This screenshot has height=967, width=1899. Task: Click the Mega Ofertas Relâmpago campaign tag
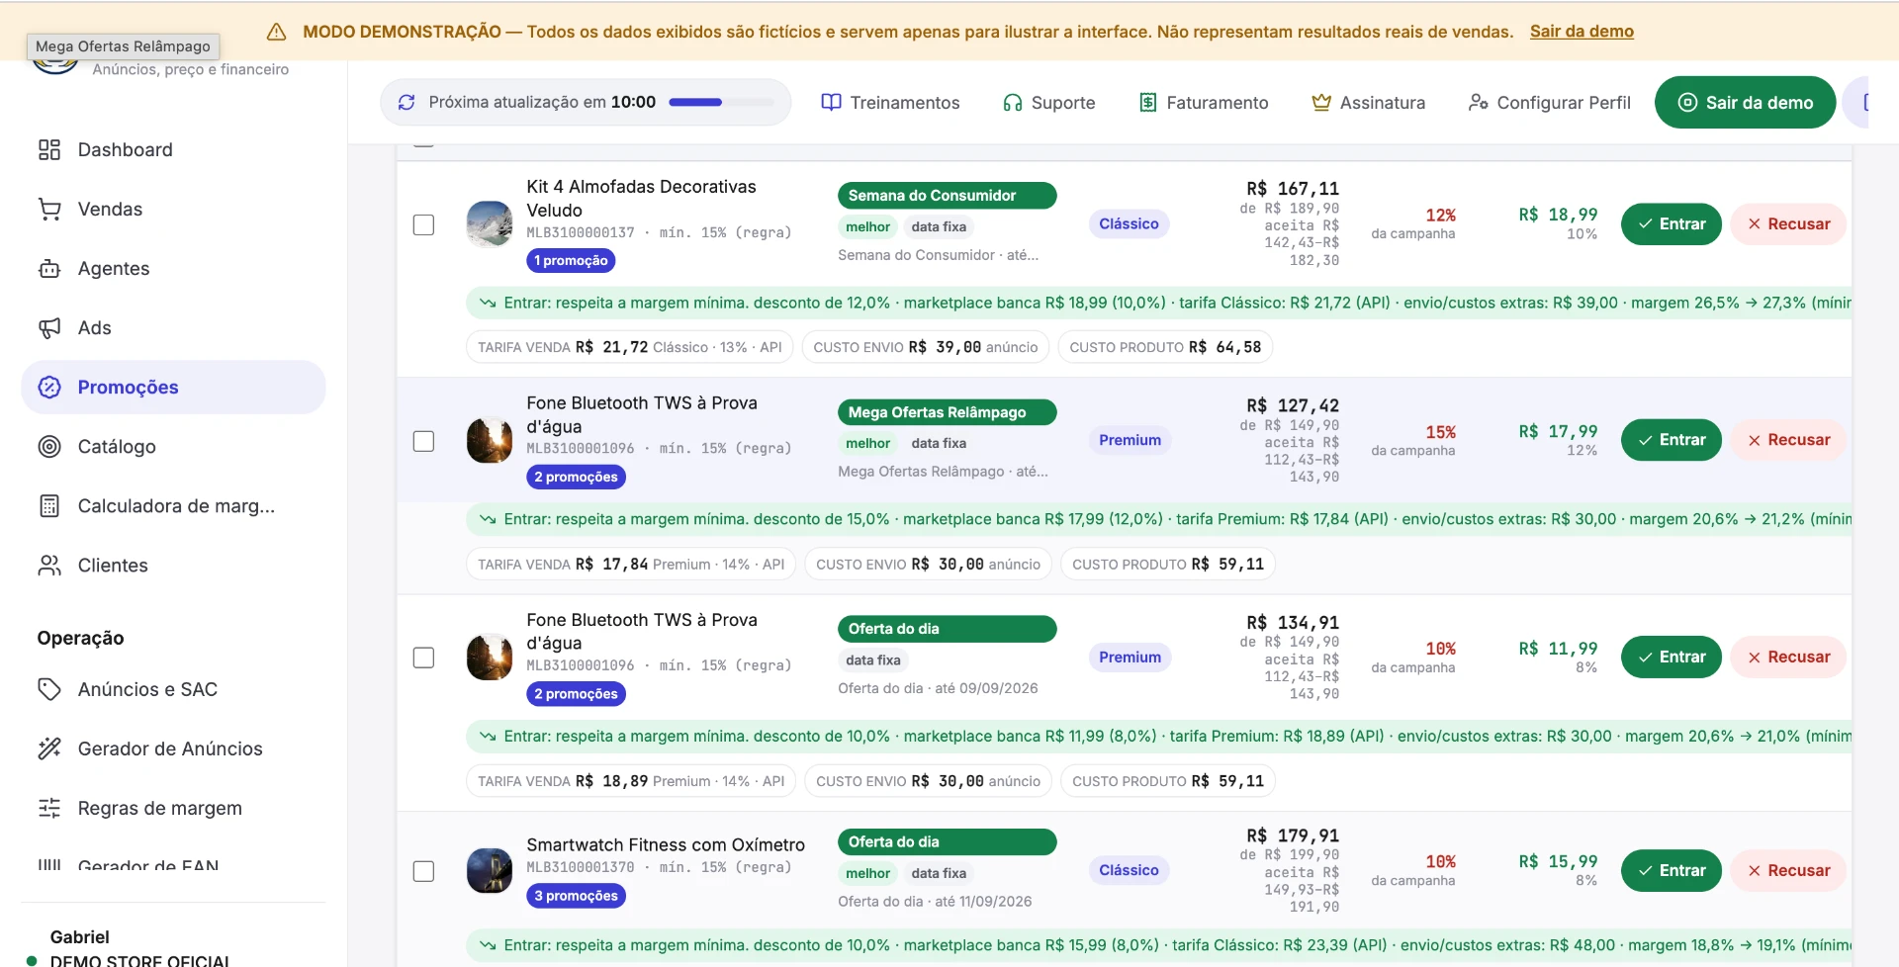[947, 412]
